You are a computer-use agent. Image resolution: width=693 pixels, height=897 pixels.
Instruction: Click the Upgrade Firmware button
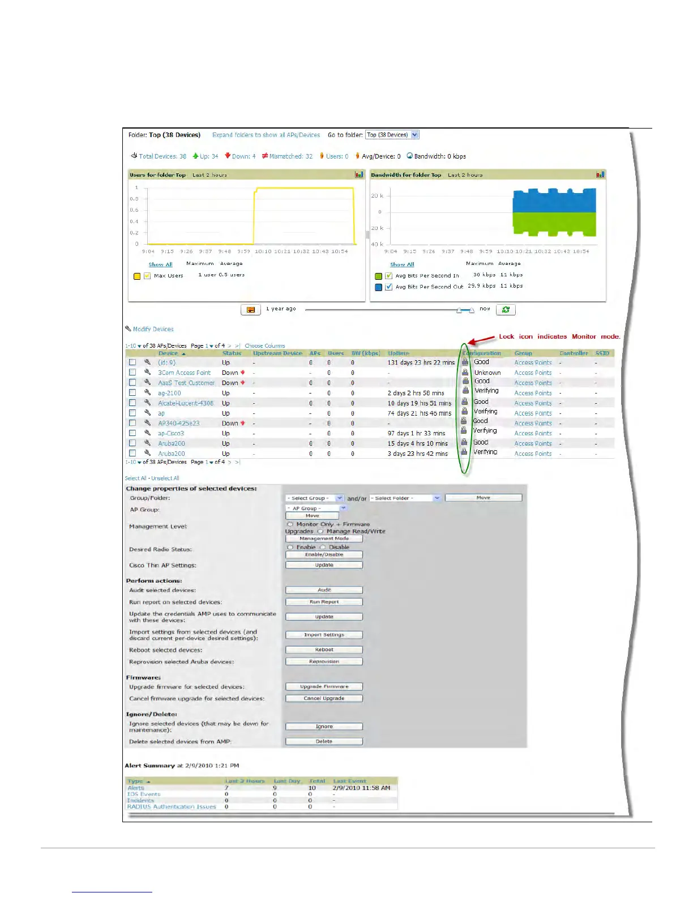(324, 686)
